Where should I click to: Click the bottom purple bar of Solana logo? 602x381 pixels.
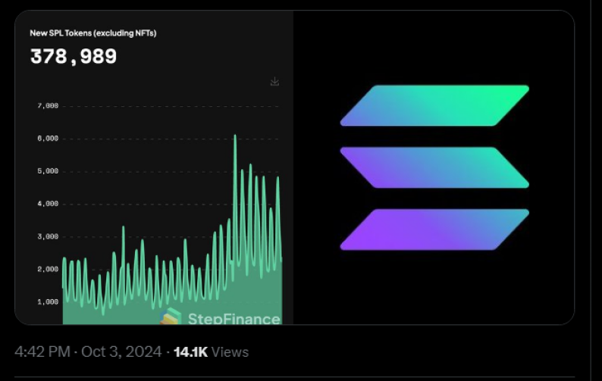point(434,230)
